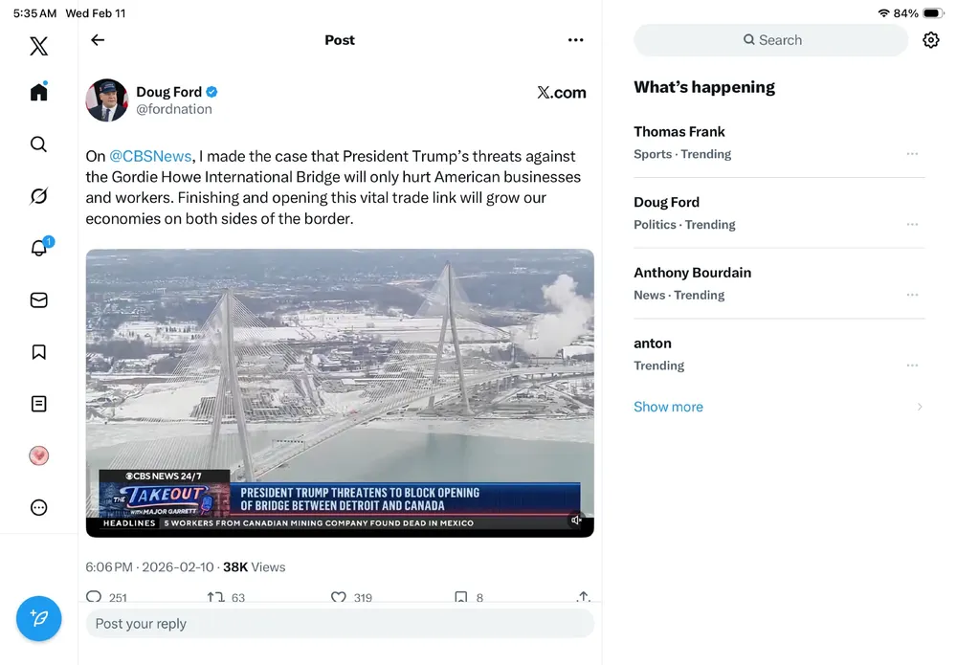This screenshot has width=957, height=665.
Task: Open search settings gear
Action: point(930,40)
